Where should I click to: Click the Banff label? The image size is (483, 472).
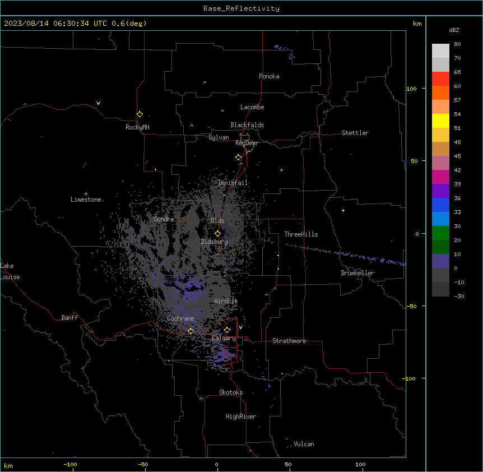pyautogui.click(x=69, y=318)
